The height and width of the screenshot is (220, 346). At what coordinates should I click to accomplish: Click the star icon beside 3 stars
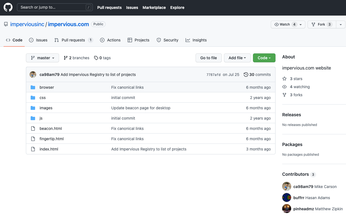(x=284, y=79)
